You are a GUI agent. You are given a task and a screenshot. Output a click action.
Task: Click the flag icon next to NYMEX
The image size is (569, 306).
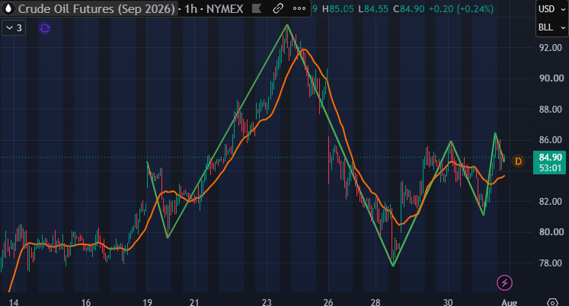coord(257,8)
